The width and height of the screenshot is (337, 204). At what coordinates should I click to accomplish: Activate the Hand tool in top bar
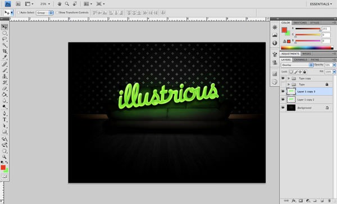coord(60,4)
